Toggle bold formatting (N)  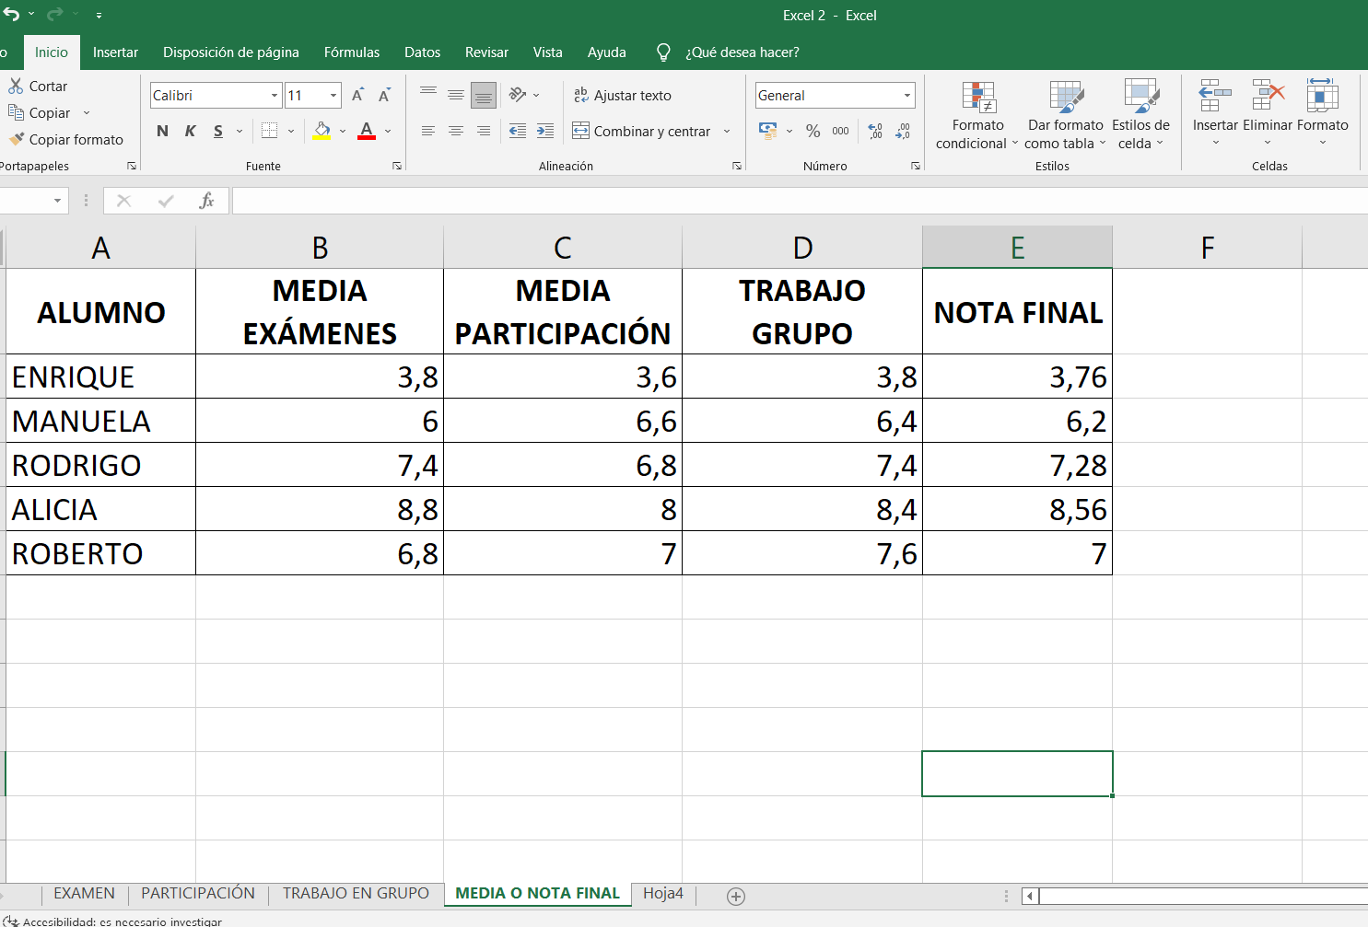[x=162, y=131]
